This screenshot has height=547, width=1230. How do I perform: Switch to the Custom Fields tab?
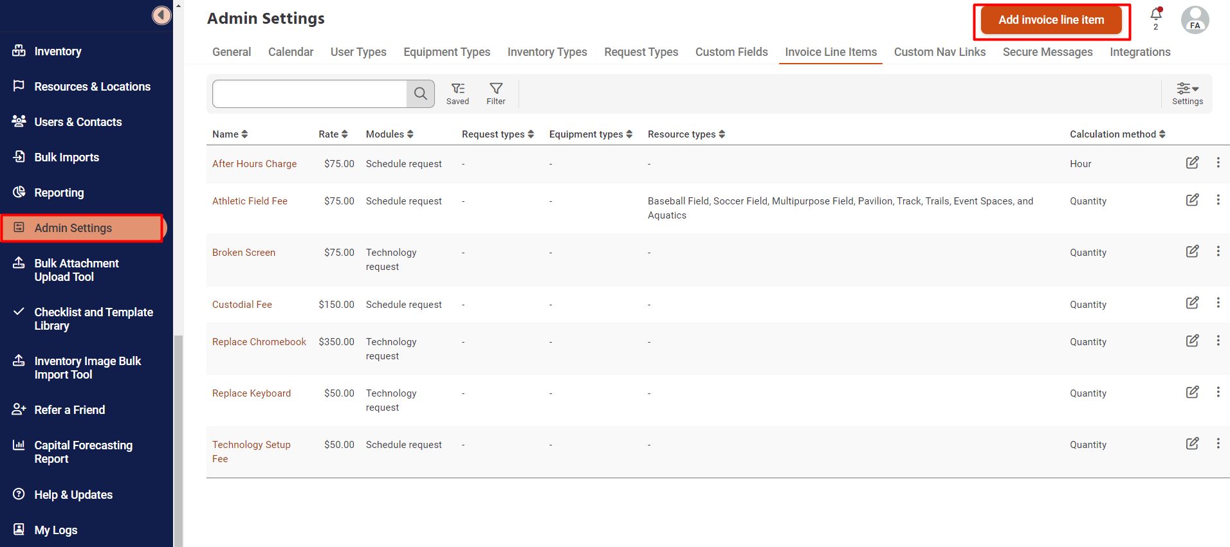coord(731,52)
